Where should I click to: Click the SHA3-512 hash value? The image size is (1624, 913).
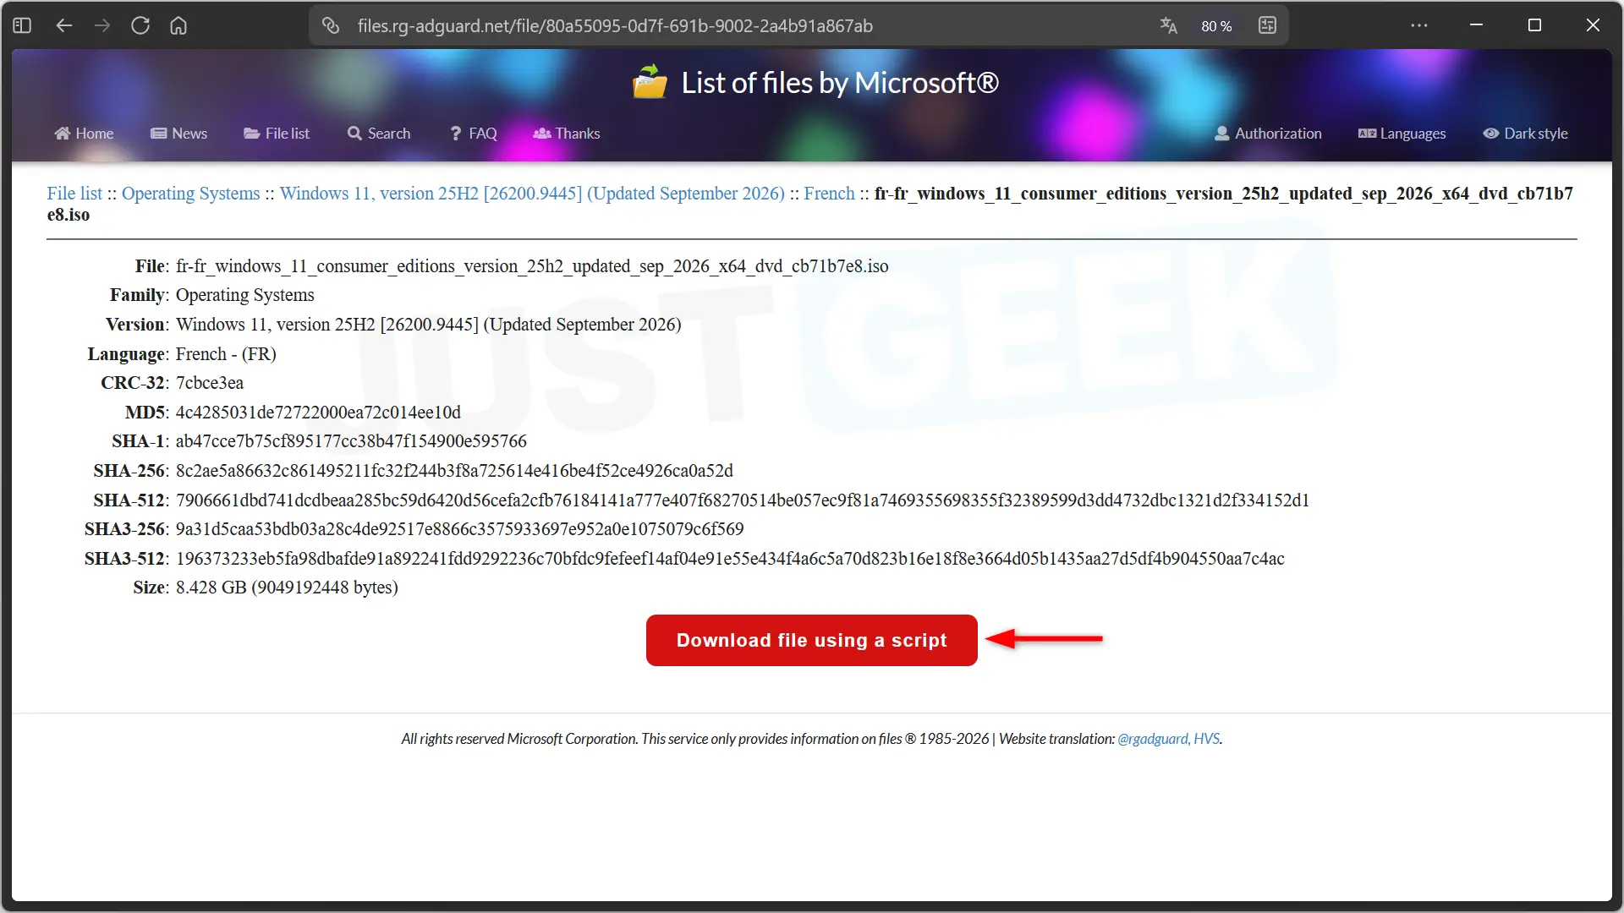tap(730, 559)
